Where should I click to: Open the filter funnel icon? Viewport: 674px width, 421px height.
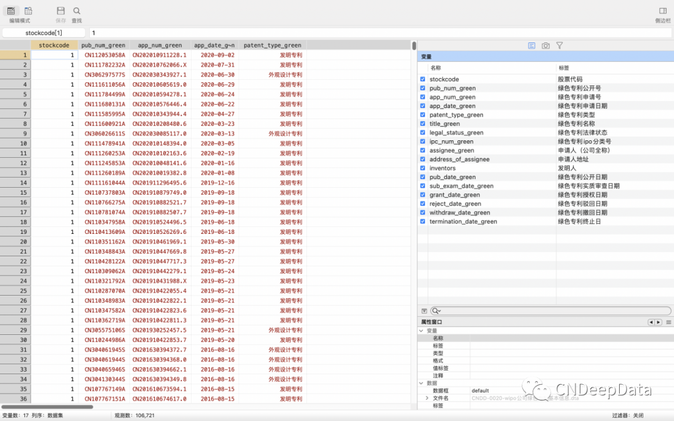pyautogui.click(x=559, y=46)
